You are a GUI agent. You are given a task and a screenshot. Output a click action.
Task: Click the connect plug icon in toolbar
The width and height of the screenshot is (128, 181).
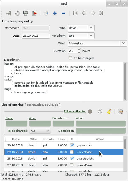pos(9,13)
